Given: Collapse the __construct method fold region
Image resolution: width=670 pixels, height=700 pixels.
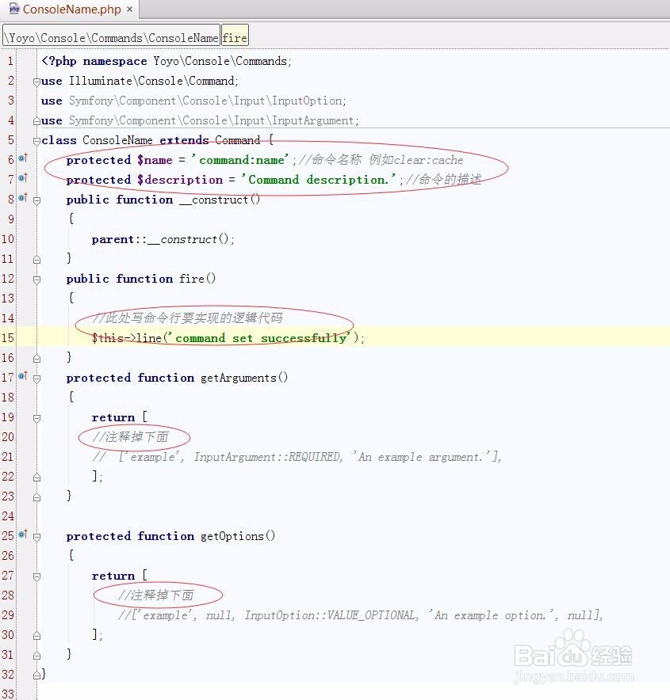Looking at the screenshot, I should (x=36, y=200).
